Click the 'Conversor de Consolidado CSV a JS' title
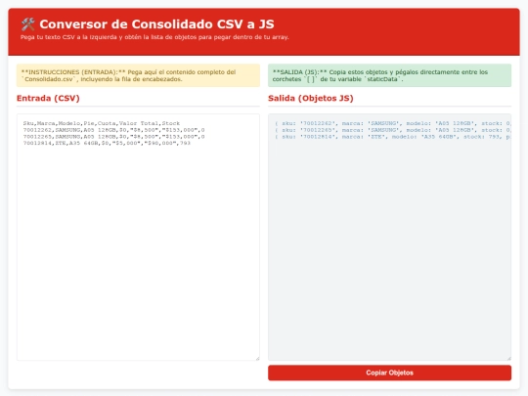This screenshot has width=528, height=396. [156, 24]
